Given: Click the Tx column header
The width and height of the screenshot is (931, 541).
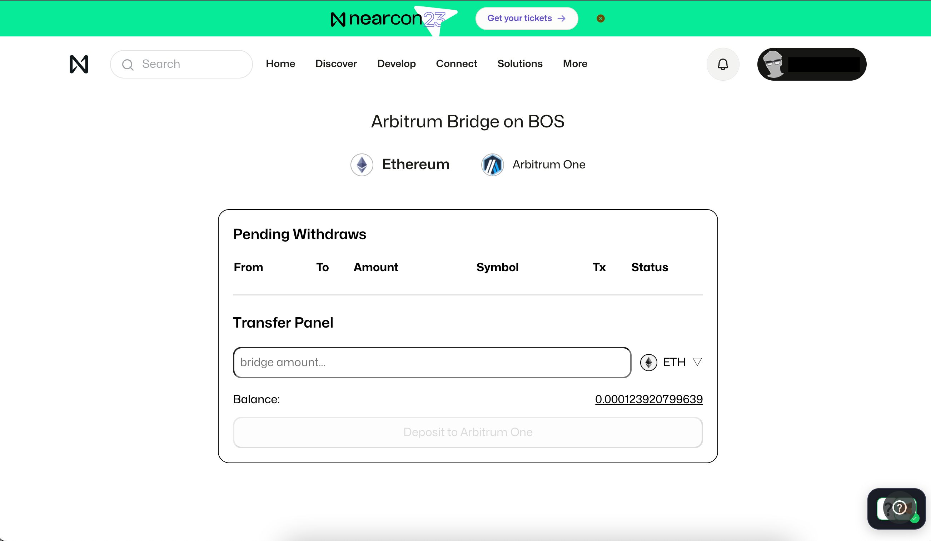Looking at the screenshot, I should pos(599,267).
